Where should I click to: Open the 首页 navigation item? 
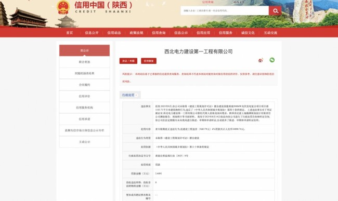(x=69, y=33)
